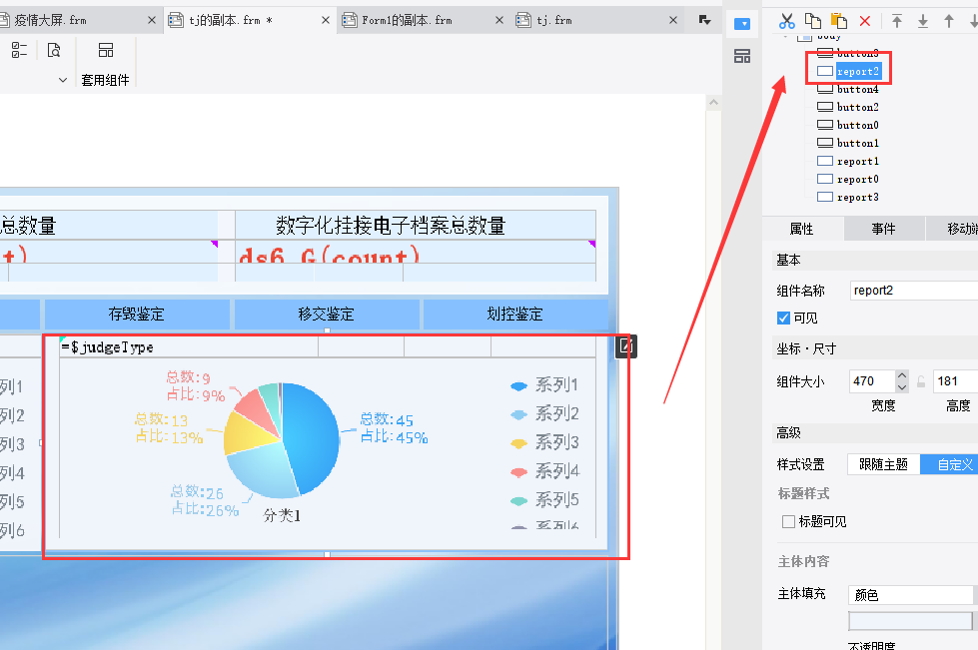Toggle 系列5 legend item in pie chart
This screenshot has width=978, height=650.
(544, 500)
